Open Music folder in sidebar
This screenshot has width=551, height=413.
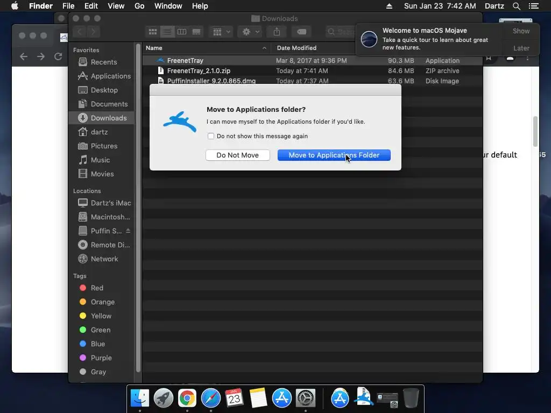[102, 160]
